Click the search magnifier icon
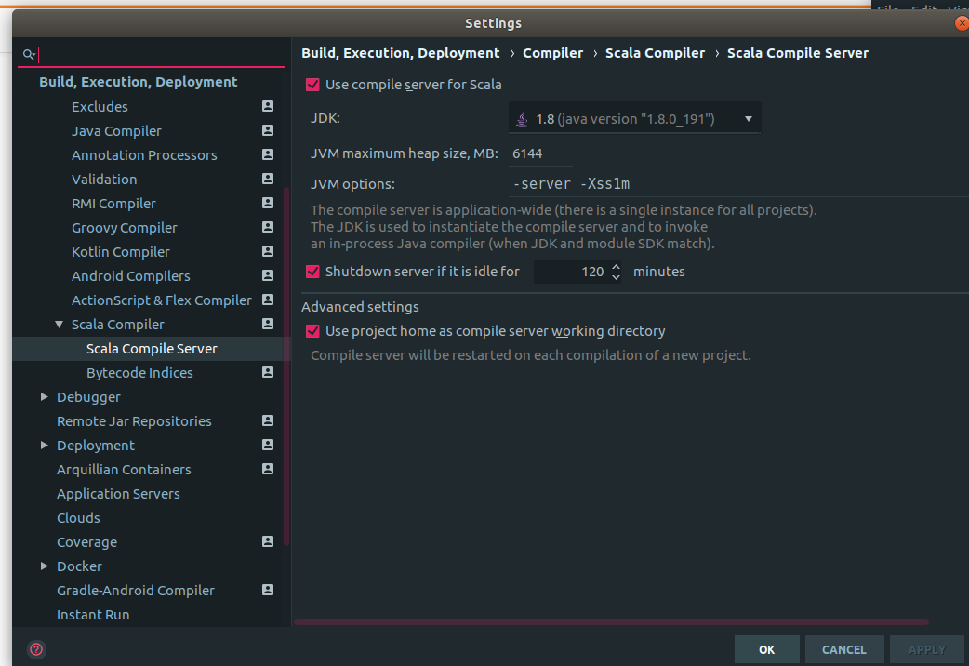Image resolution: width=969 pixels, height=666 pixels. pos(30,55)
